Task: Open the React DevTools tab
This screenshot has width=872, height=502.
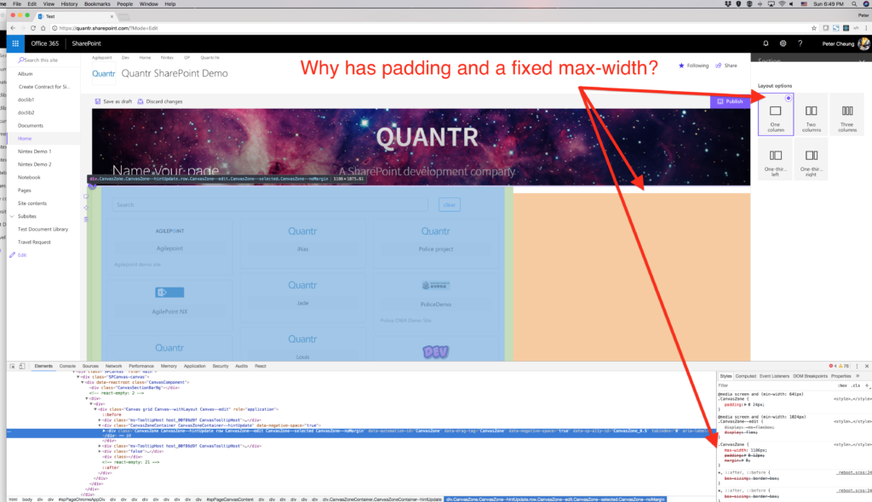Action: [261, 366]
